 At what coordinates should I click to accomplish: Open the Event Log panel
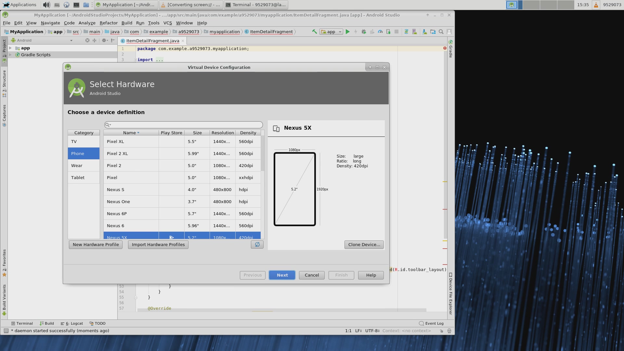pos(431,323)
